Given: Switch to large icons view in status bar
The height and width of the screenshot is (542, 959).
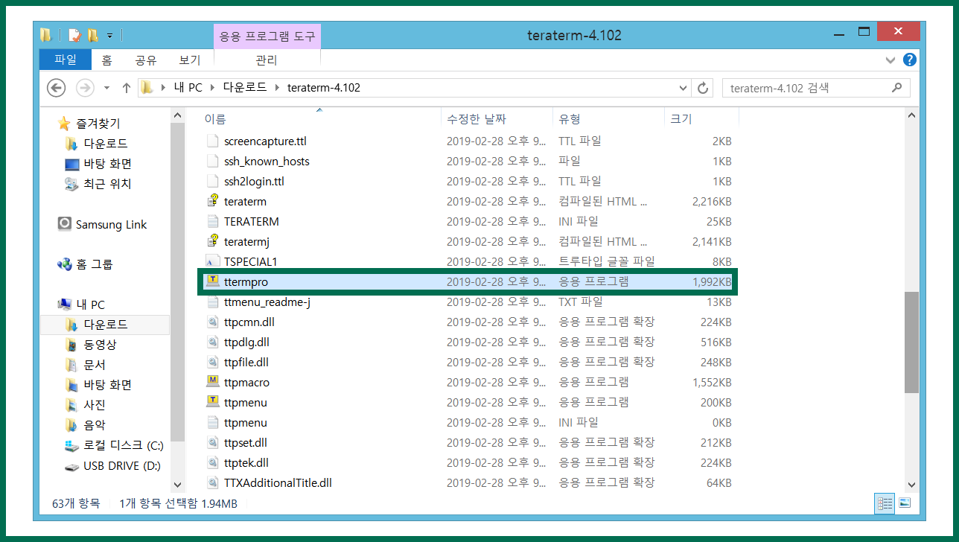Looking at the screenshot, I should click(905, 503).
